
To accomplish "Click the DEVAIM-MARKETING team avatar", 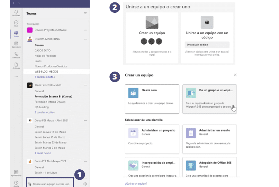I will 30,39.
